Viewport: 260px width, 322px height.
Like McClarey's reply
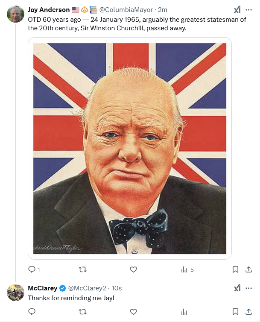(x=133, y=312)
